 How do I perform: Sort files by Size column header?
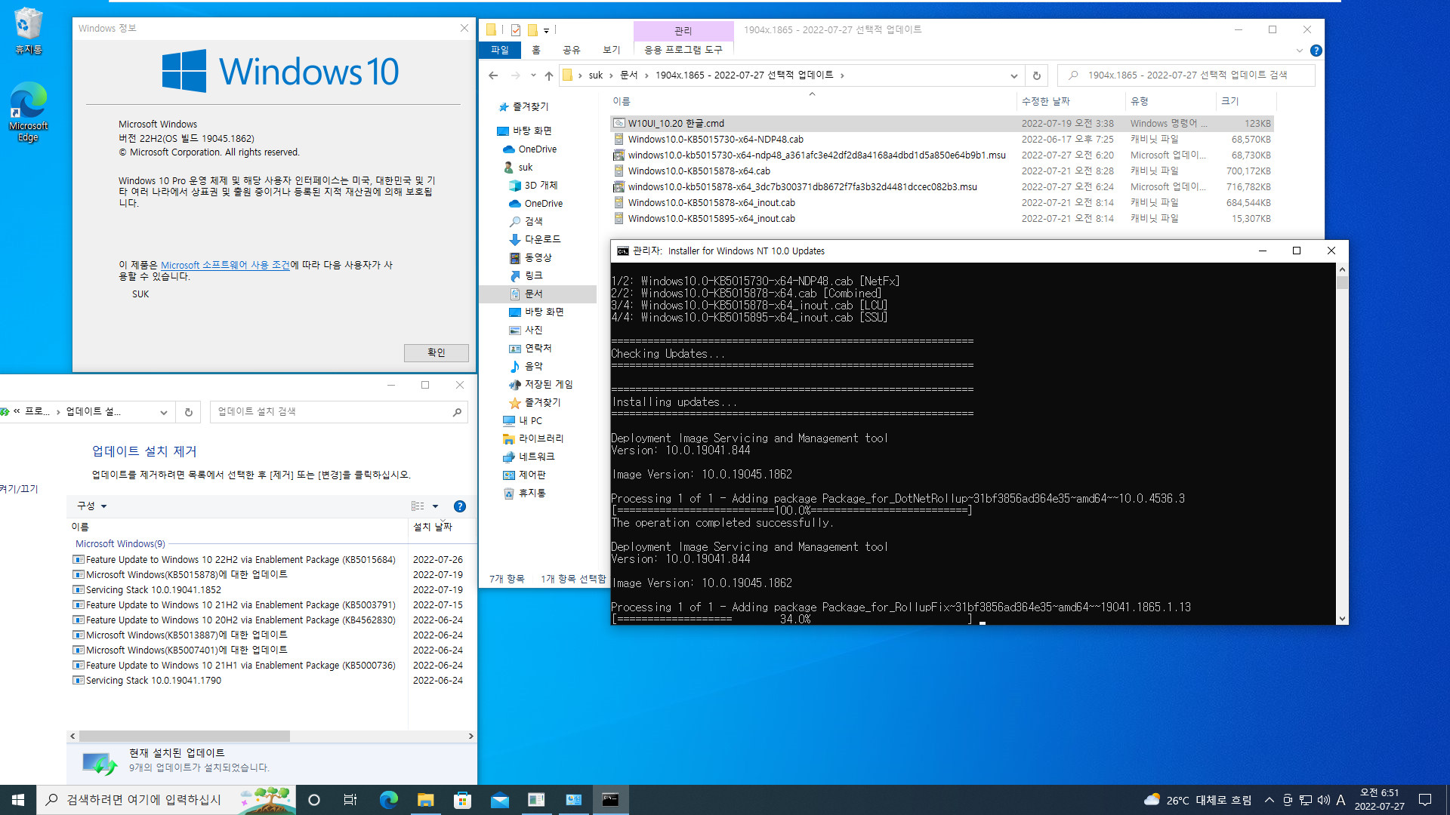point(1245,101)
